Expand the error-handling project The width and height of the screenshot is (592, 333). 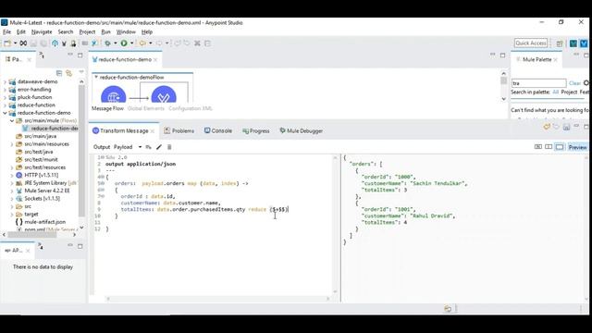[5, 90]
